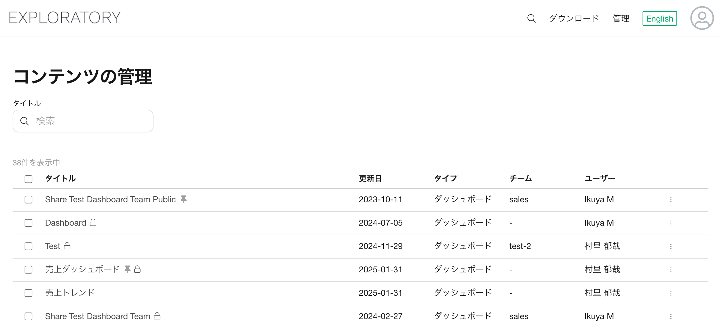Viewport: 719px width, 326px height.
Task: Select the 売上トレンド row checkbox
Action: click(28, 293)
